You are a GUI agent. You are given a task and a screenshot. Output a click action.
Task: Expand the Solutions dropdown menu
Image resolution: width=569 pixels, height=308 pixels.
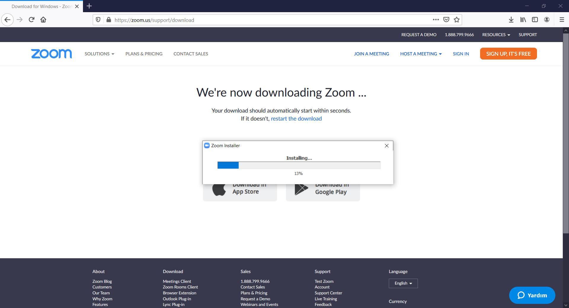99,54
